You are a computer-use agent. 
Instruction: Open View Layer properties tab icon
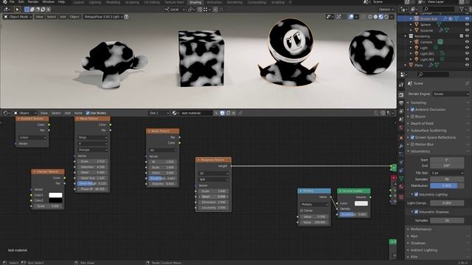(x=401, y=111)
